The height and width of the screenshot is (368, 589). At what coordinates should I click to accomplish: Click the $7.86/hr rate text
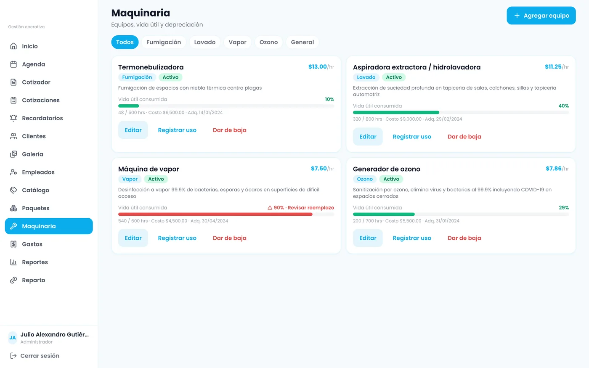[557, 169]
